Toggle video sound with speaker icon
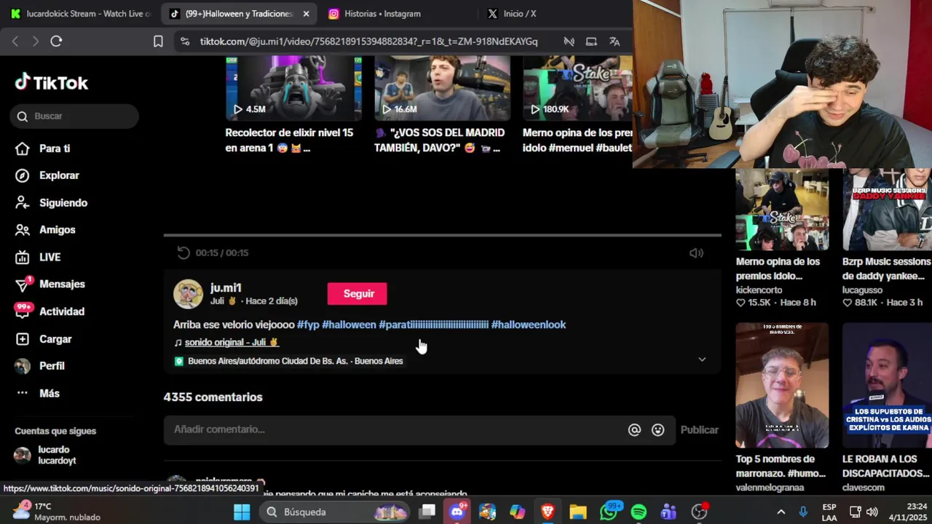This screenshot has width=932, height=524. pos(697,253)
